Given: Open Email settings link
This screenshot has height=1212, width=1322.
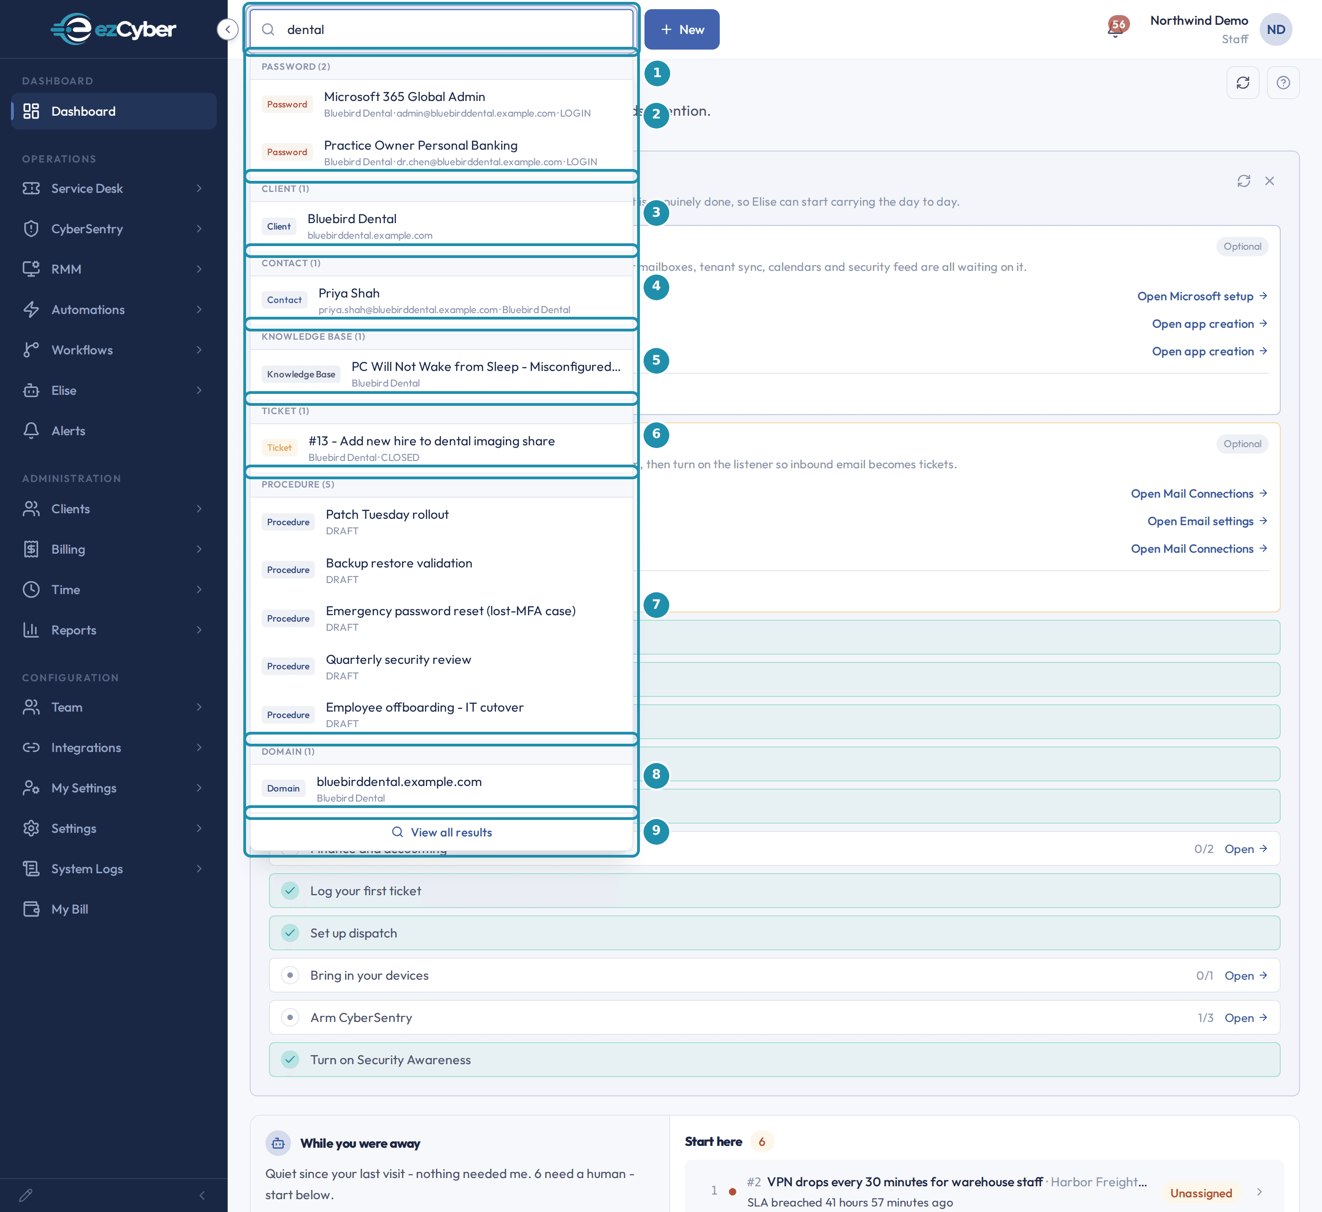Looking at the screenshot, I should point(1207,522).
